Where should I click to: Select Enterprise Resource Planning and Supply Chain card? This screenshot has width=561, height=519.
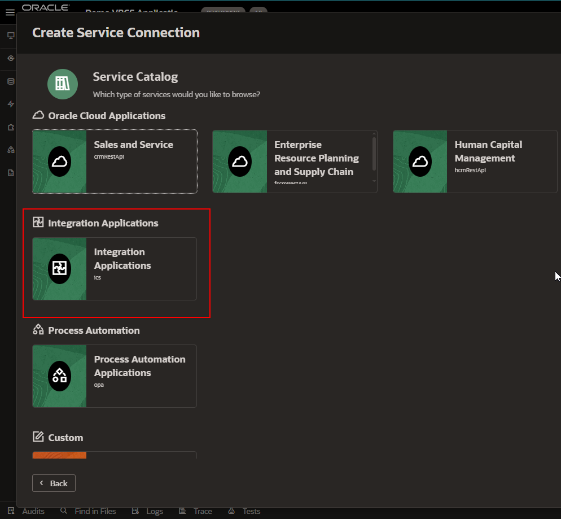(295, 162)
